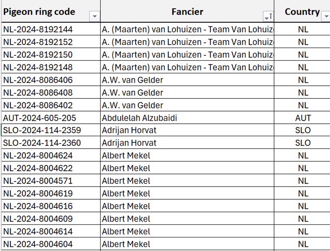Open the Pigeon ring code filter dropdown
Viewport: 330px width, 251px height.
(x=95, y=16)
